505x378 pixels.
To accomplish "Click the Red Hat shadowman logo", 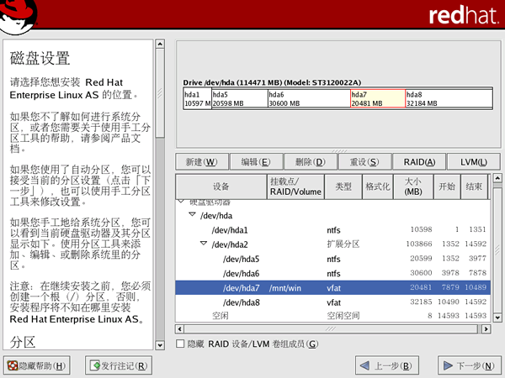I will pos(18,16).
